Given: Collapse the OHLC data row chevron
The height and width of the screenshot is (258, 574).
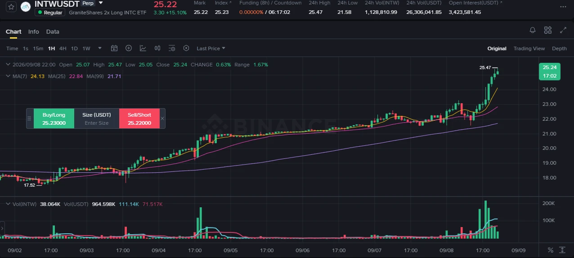Looking at the screenshot, I should click(8, 65).
